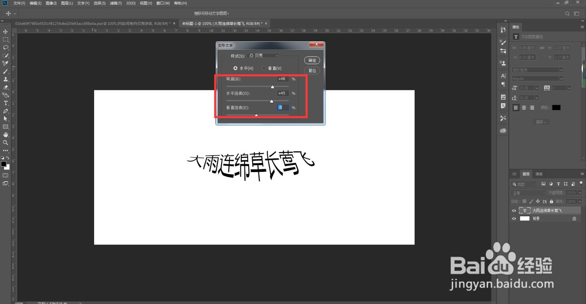
Task: Select the Horizontal radio button
Action: [235, 68]
